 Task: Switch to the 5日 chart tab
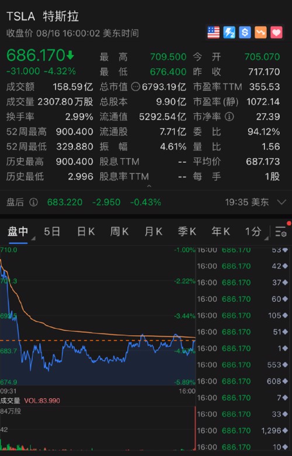coord(52,232)
